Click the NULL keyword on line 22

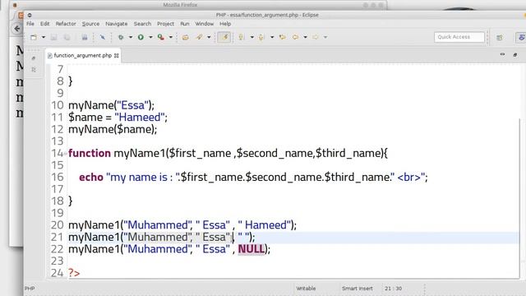click(x=251, y=249)
